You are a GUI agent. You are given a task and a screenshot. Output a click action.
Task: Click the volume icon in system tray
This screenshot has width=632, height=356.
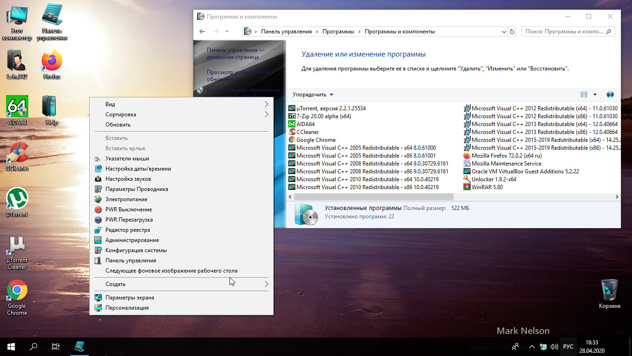tap(554, 347)
